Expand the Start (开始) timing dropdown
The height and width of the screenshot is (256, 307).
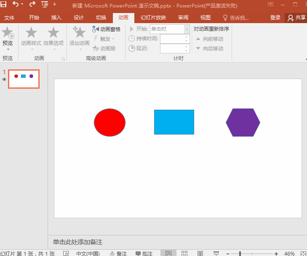pyautogui.click(x=187, y=29)
